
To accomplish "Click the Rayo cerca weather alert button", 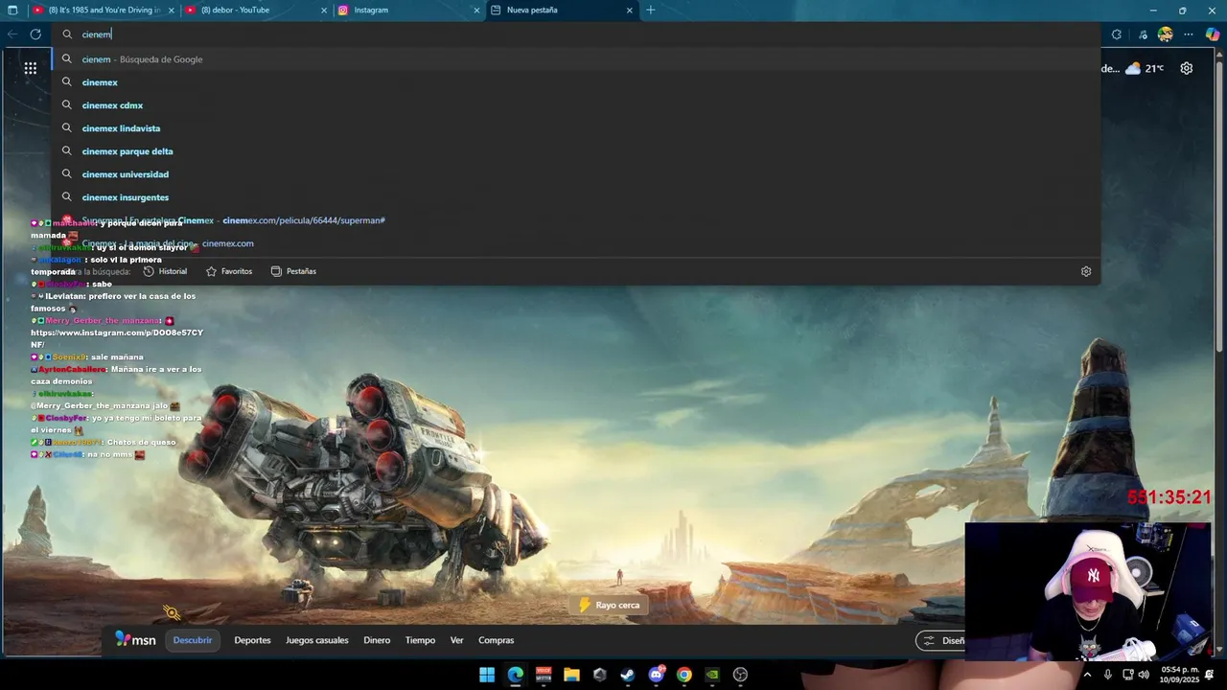I will [x=609, y=605].
